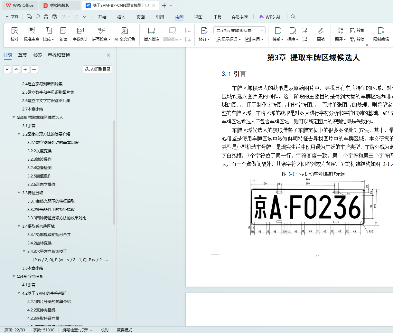The height and width of the screenshot is (333, 393).
Task: Insert a comment with 插入批注
Action: pyautogui.click(x=152, y=34)
